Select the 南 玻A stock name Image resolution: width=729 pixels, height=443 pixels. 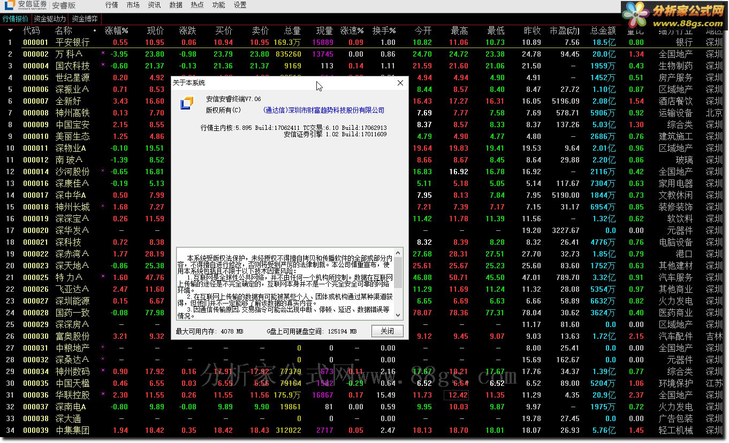[x=69, y=160]
